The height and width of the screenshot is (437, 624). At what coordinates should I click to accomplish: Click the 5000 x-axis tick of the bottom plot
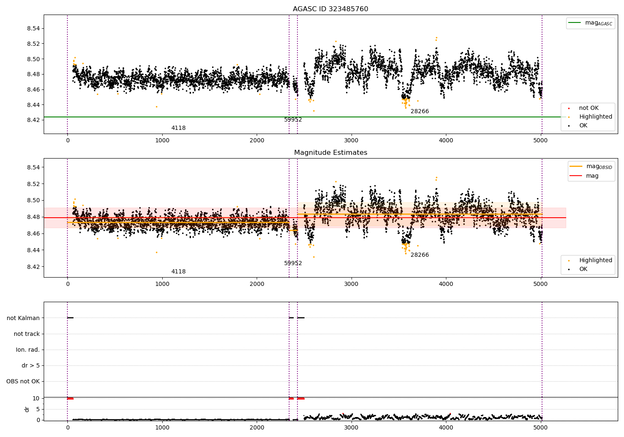pos(540,427)
